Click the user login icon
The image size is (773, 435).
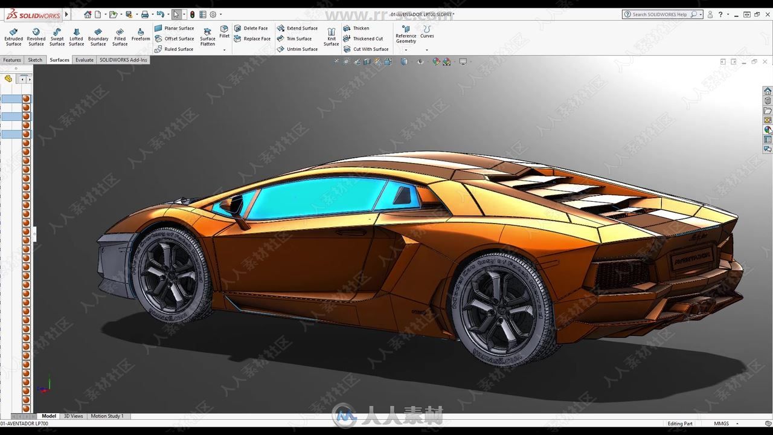[x=710, y=14]
